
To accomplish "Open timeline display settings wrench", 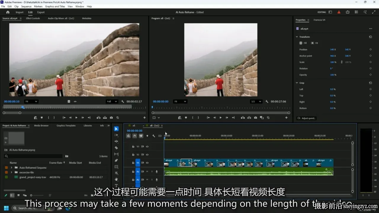I will coord(154,136).
